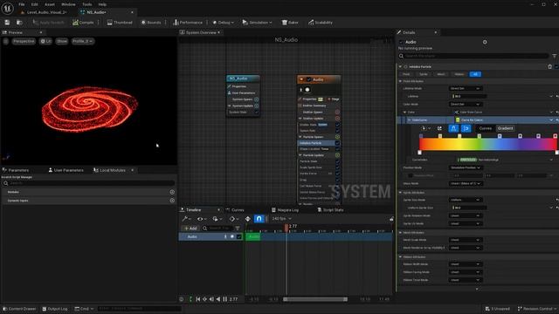Screen dimensions: 559x314
Task: Toggle the Audio emitter enabled checkbox in node header
Action: pyautogui.click(x=308, y=79)
